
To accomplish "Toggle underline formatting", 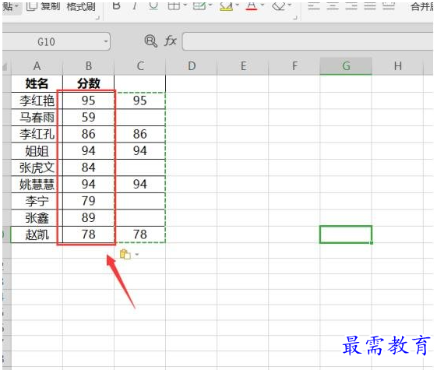I will point(153,5).
